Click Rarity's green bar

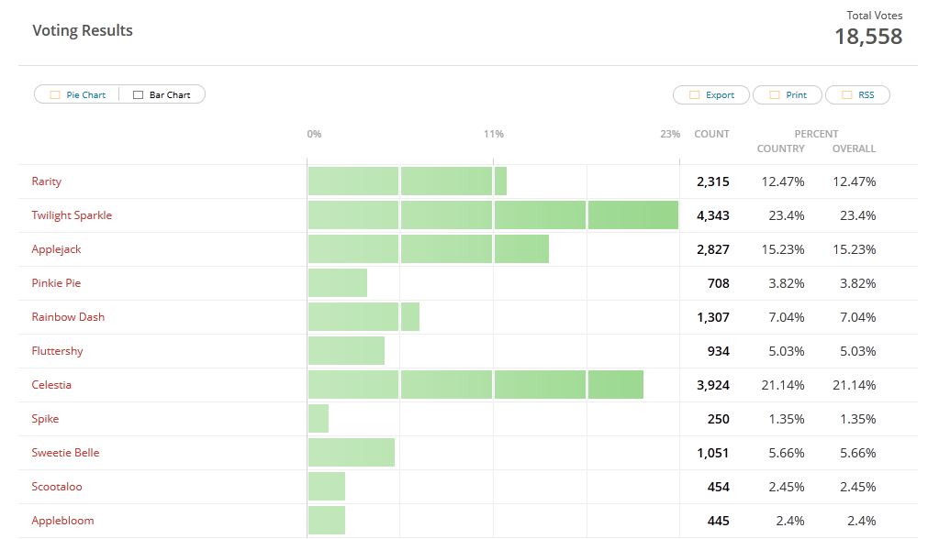408,181
